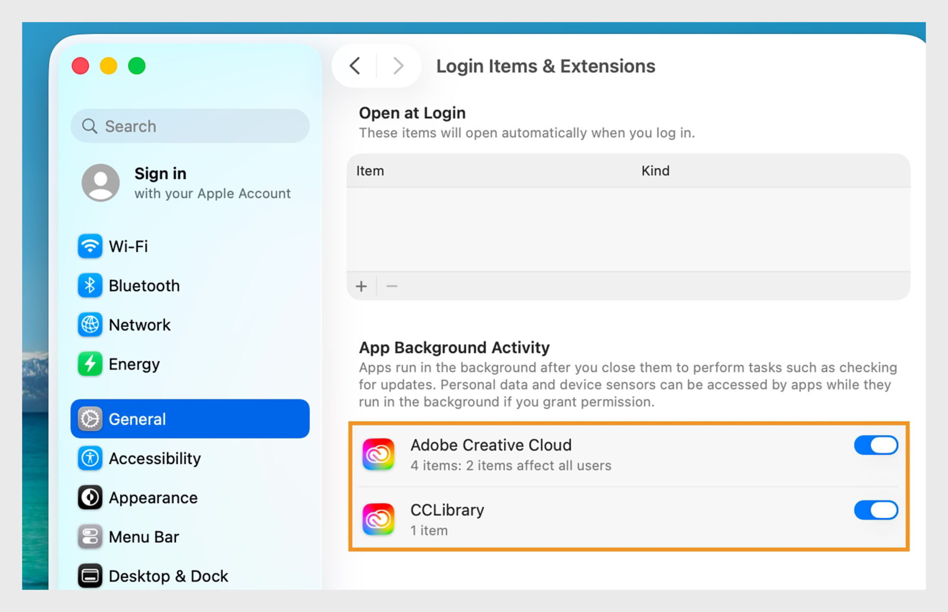Select the General sidebar item
Image resolution: width=948 pixels, height=612 pixels.
click(x=137, y=419)
